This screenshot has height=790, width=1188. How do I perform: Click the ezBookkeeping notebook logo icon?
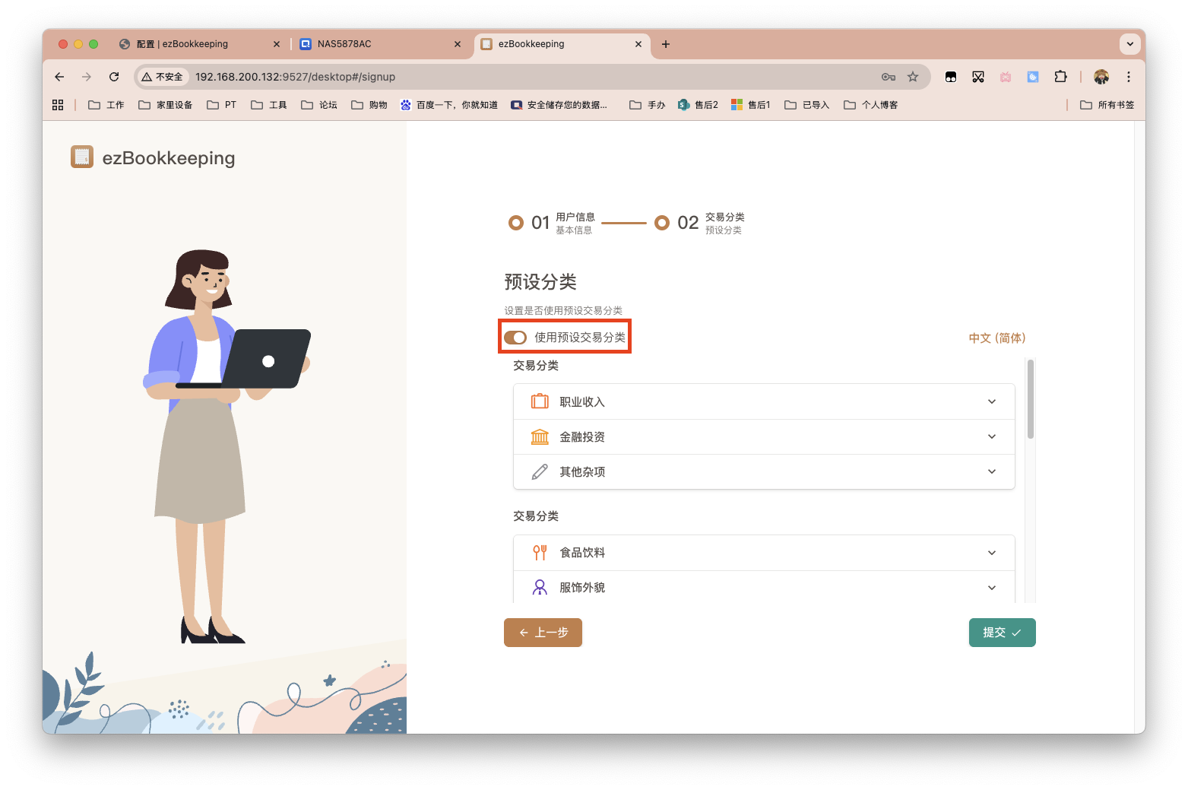81,157
